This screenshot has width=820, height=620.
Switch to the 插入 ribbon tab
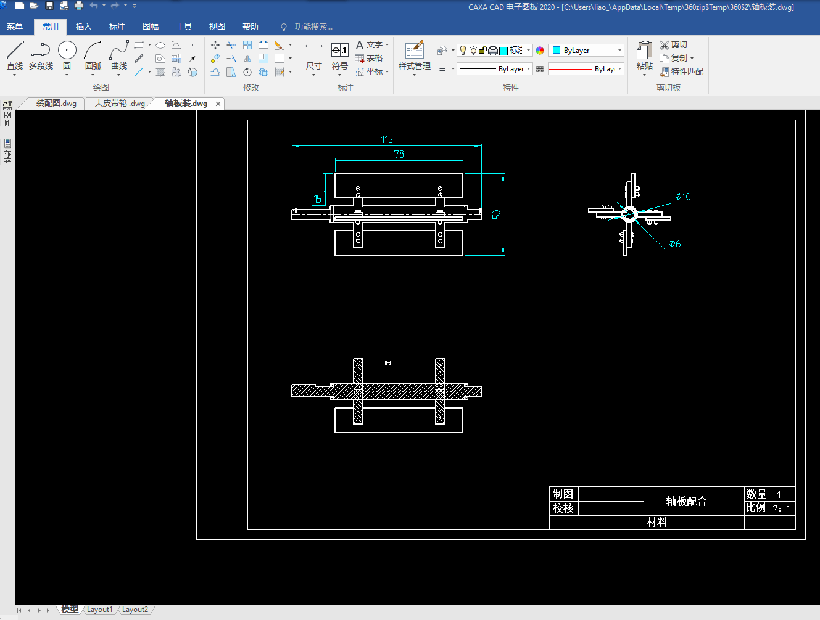coord(83,27)
